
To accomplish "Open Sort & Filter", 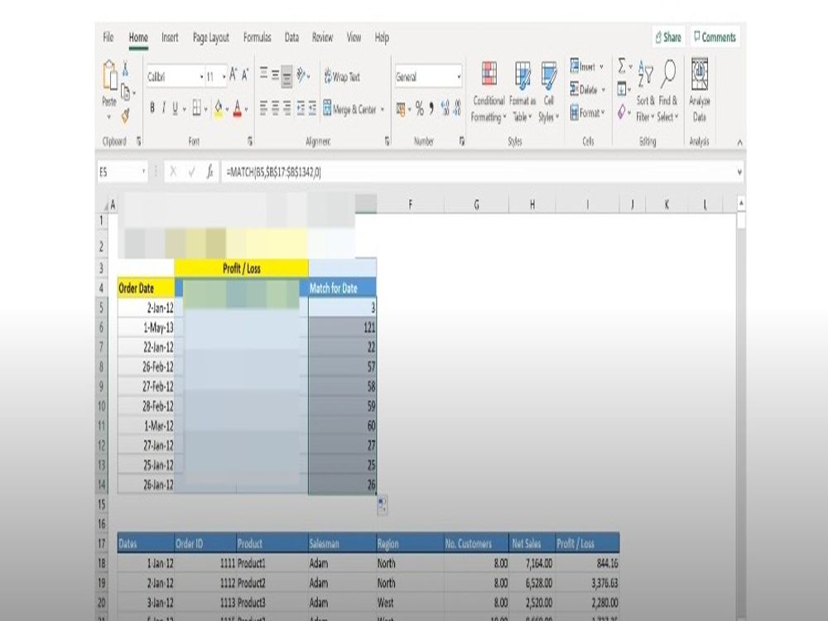I will pyautogui.click(x=645, y=91).
